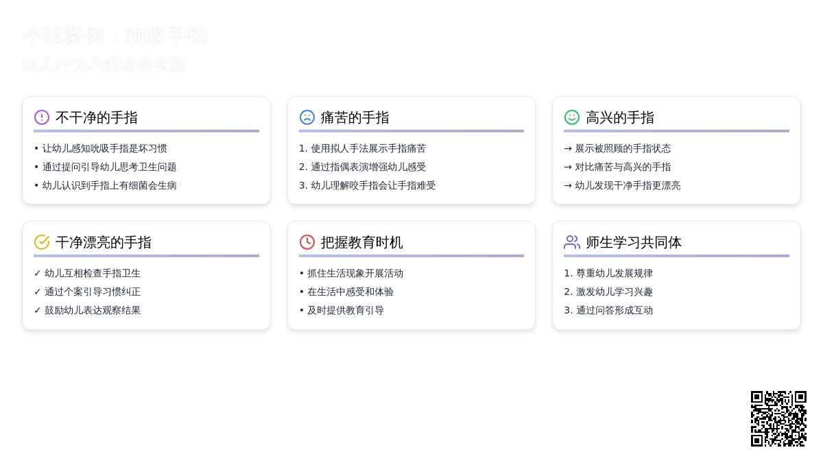Click the purple alert icon beside 不干净的手指
Viewport: 823px width, 463px height.
point(42,117)
